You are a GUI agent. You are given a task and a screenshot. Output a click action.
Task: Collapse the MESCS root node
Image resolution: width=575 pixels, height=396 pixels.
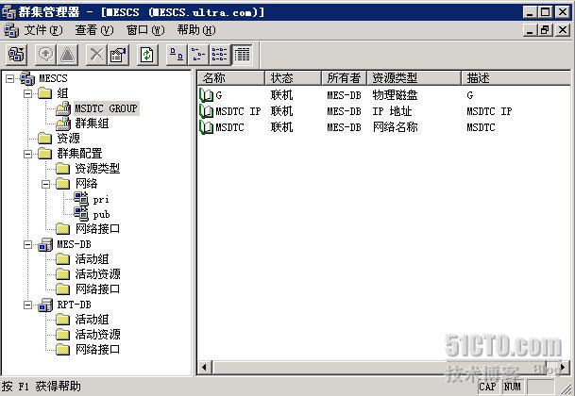pyautogui.click(x=9, y=78)
